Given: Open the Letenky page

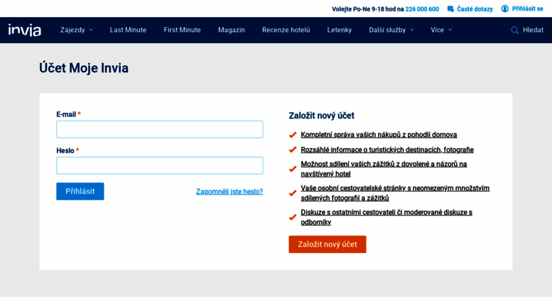Looking at the screenshot, I should click(x=340, y=30).
